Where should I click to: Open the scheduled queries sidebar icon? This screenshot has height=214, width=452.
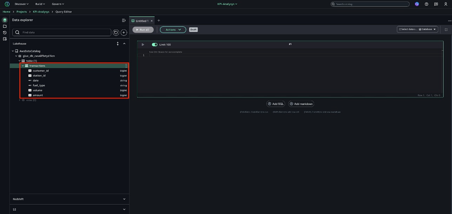click(5, 39)
